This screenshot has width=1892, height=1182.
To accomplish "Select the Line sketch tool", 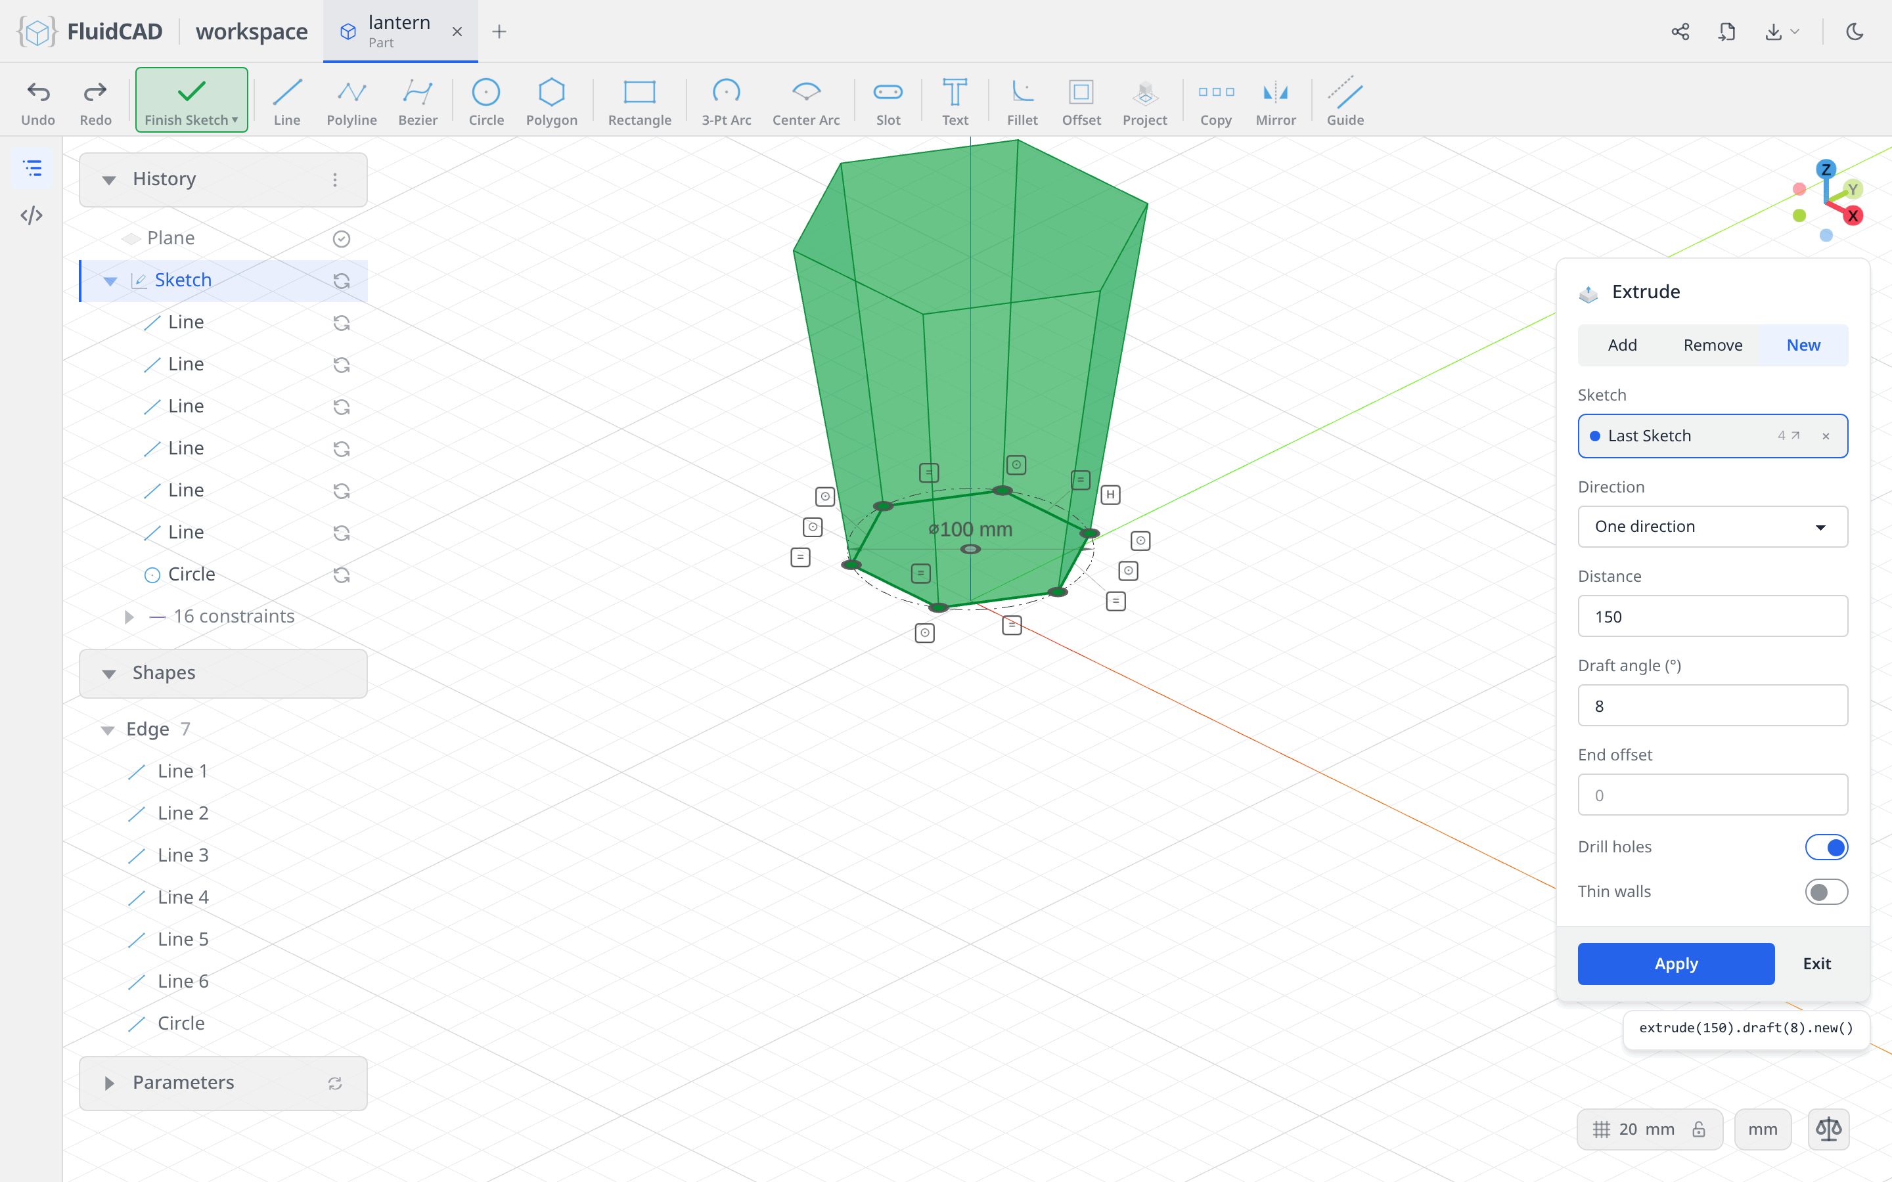I will click(287, 101).
